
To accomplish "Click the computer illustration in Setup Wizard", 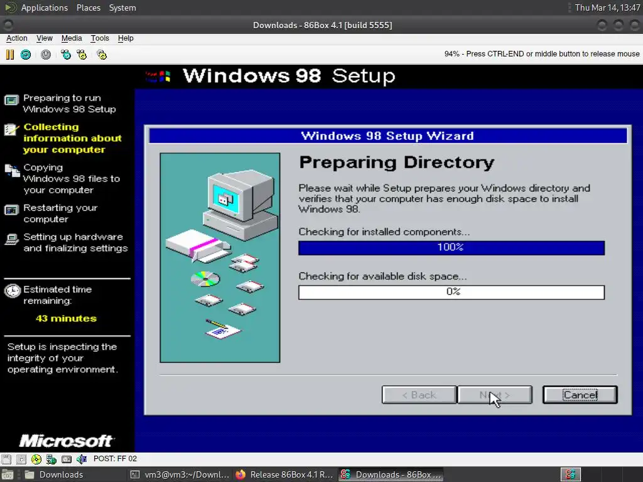I will (x=220, y=257).
